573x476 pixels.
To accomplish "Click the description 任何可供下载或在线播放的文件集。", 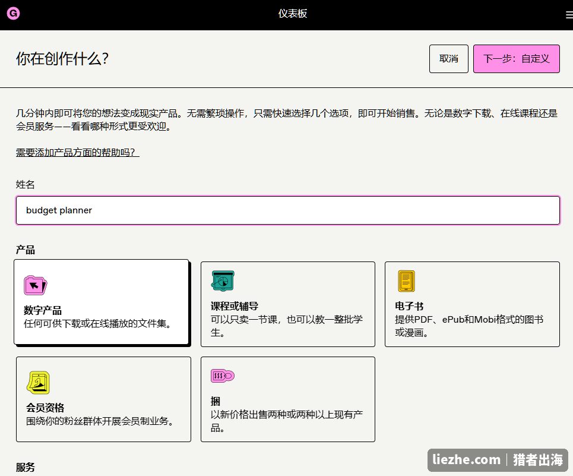I will (x=98, y=323).
